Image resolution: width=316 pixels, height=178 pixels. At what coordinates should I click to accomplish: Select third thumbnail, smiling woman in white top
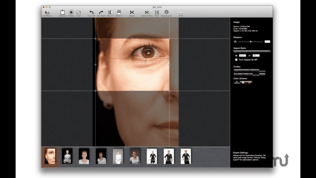pos(84,156)
